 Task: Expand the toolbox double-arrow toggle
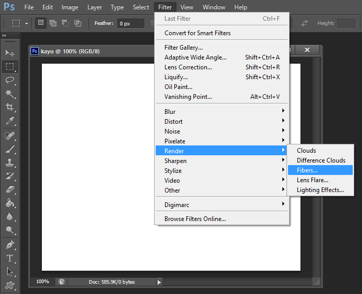coord(4,36)
